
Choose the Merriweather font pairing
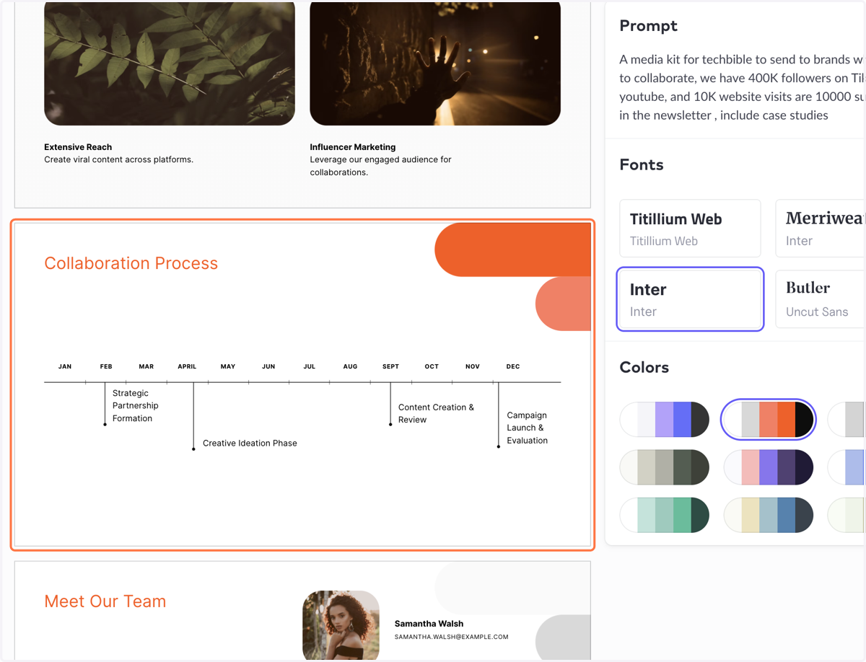tap(820, 229)
